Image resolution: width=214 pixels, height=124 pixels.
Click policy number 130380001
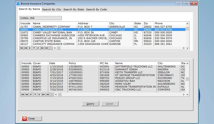click(x=76, y=67)
